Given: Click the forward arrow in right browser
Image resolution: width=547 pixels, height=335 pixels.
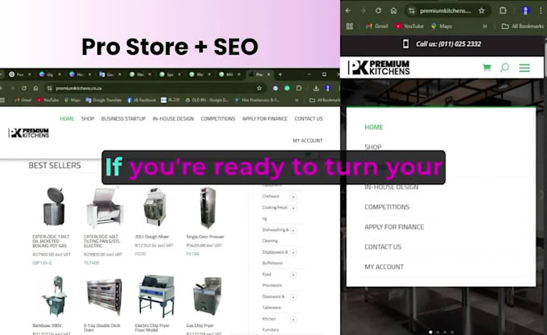Looking at the screenshot, I should [x=363, y=10].
